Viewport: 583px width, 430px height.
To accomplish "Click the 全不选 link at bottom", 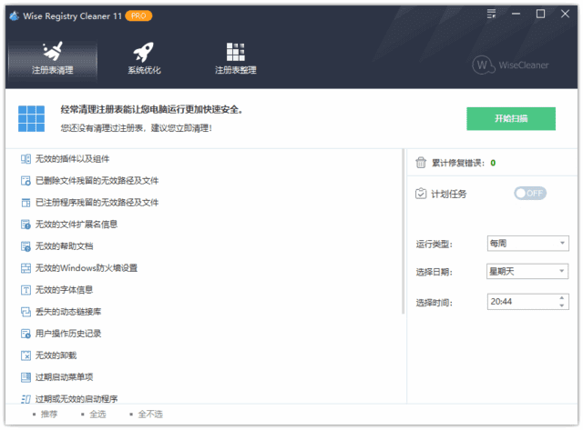I will tap(148, 415).
